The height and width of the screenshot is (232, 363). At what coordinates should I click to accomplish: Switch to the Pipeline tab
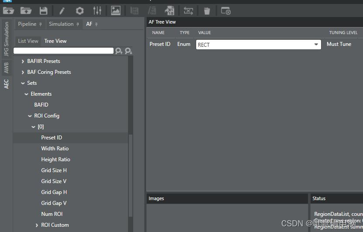click(x=27, y=24)
